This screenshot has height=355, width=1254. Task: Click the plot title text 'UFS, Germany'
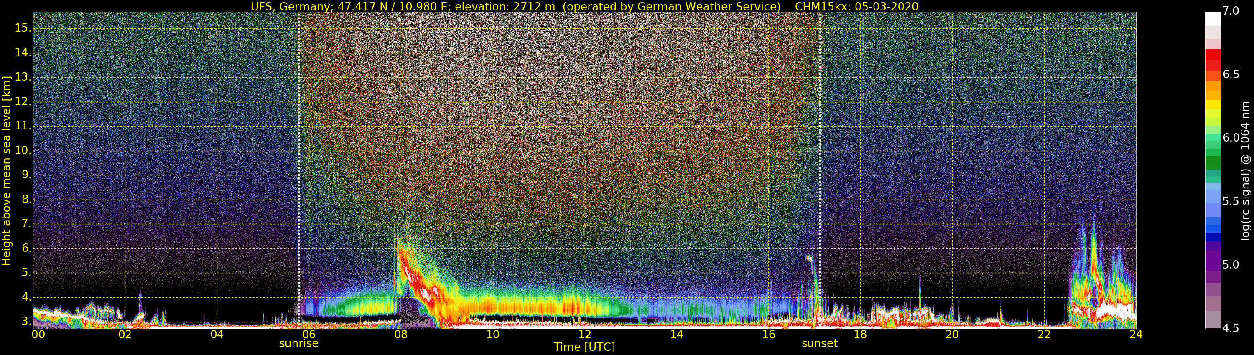point(290,7)
